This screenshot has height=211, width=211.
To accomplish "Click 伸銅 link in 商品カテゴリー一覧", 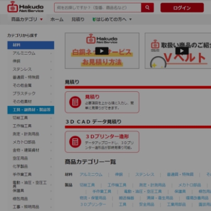I will pos(119,175).
